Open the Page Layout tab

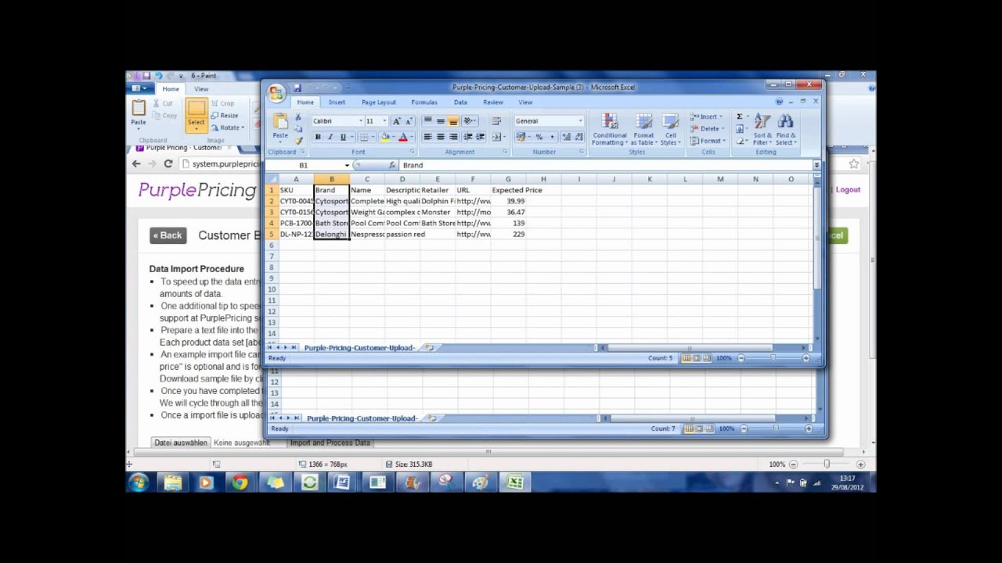(379, 102)
